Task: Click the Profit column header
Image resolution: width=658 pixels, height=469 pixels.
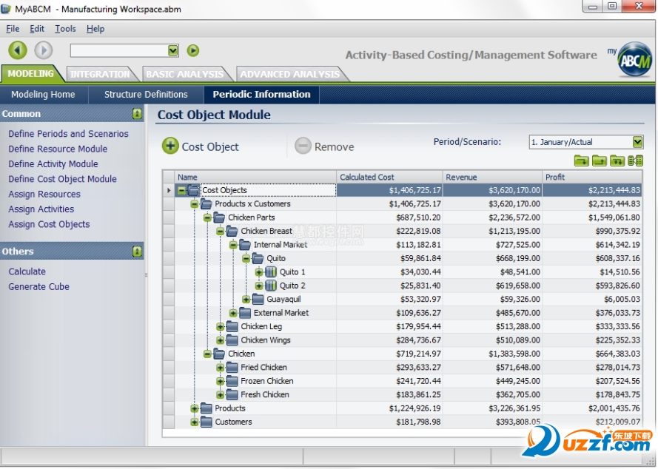Action: [592, 177]
